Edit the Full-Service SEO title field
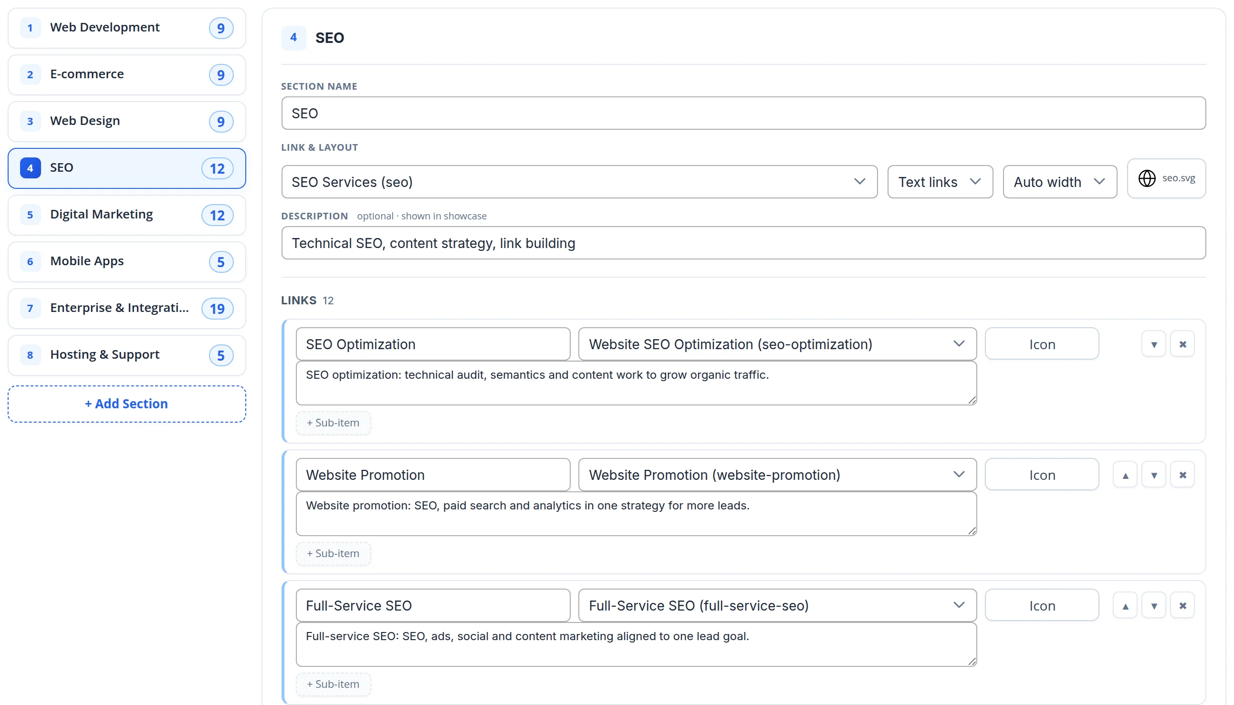 433,606
